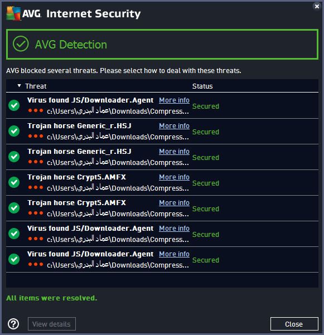324x335 pixels.
Task: Close the dialog with the X button
Action: point(317,6)
